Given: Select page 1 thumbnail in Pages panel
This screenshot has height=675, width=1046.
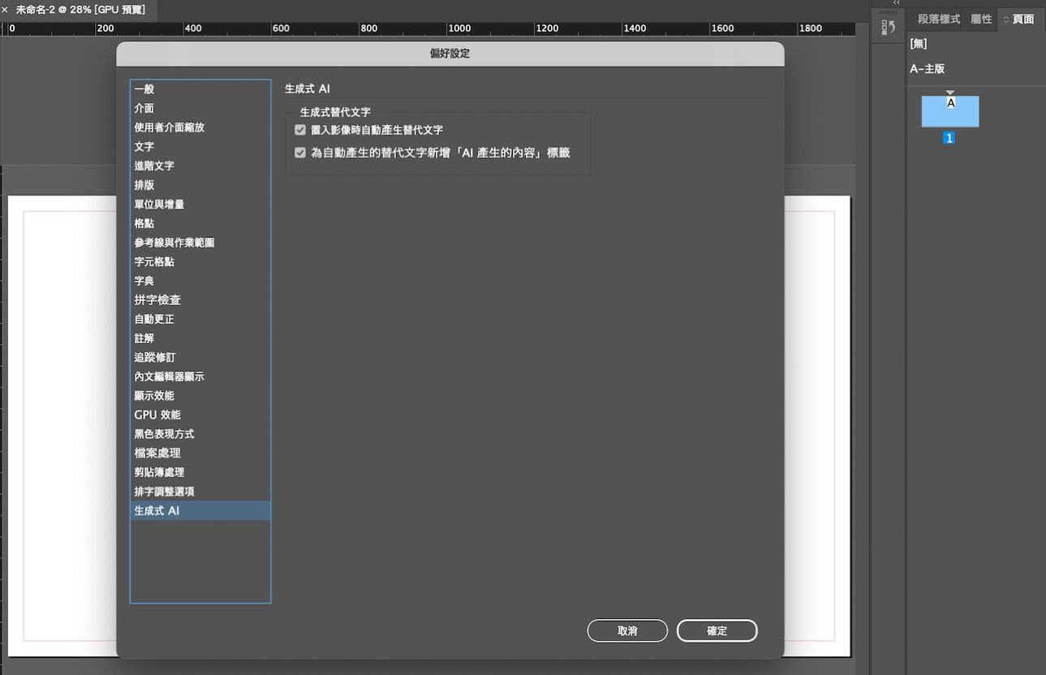Looking at the screenshot, I should click(949, 112).
